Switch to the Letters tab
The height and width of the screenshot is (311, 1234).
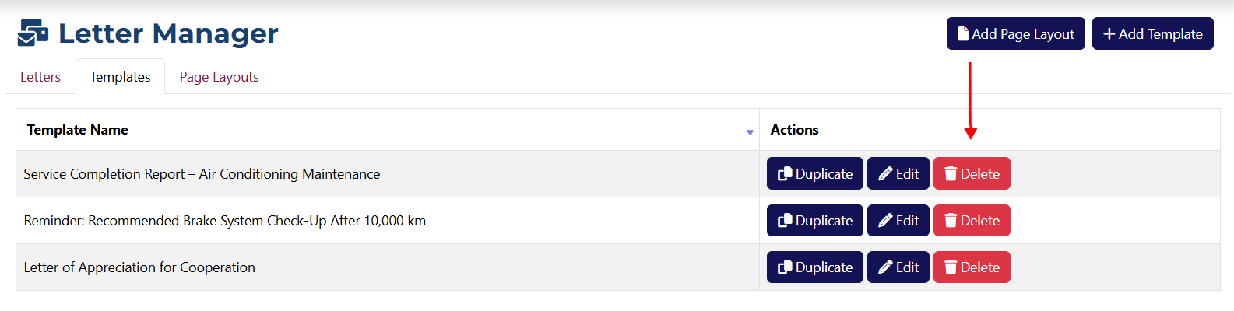40,77
